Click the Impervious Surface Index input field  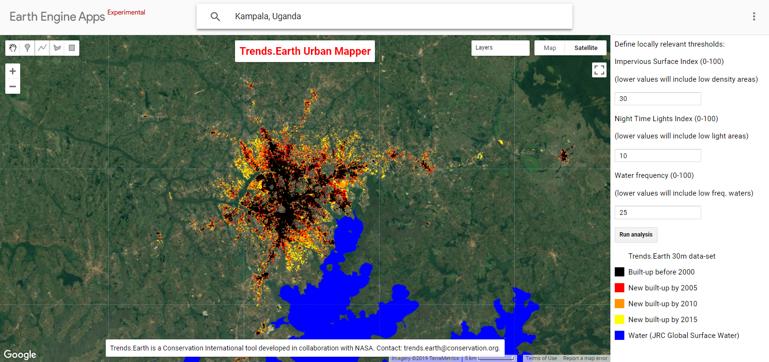tap(657, 99)
